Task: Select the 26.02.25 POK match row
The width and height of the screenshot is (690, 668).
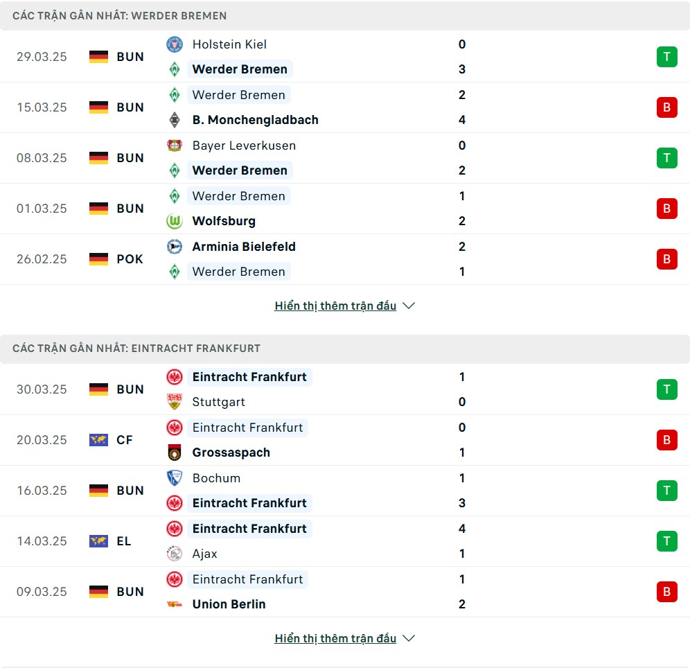Action: click(x=345, y=259)
